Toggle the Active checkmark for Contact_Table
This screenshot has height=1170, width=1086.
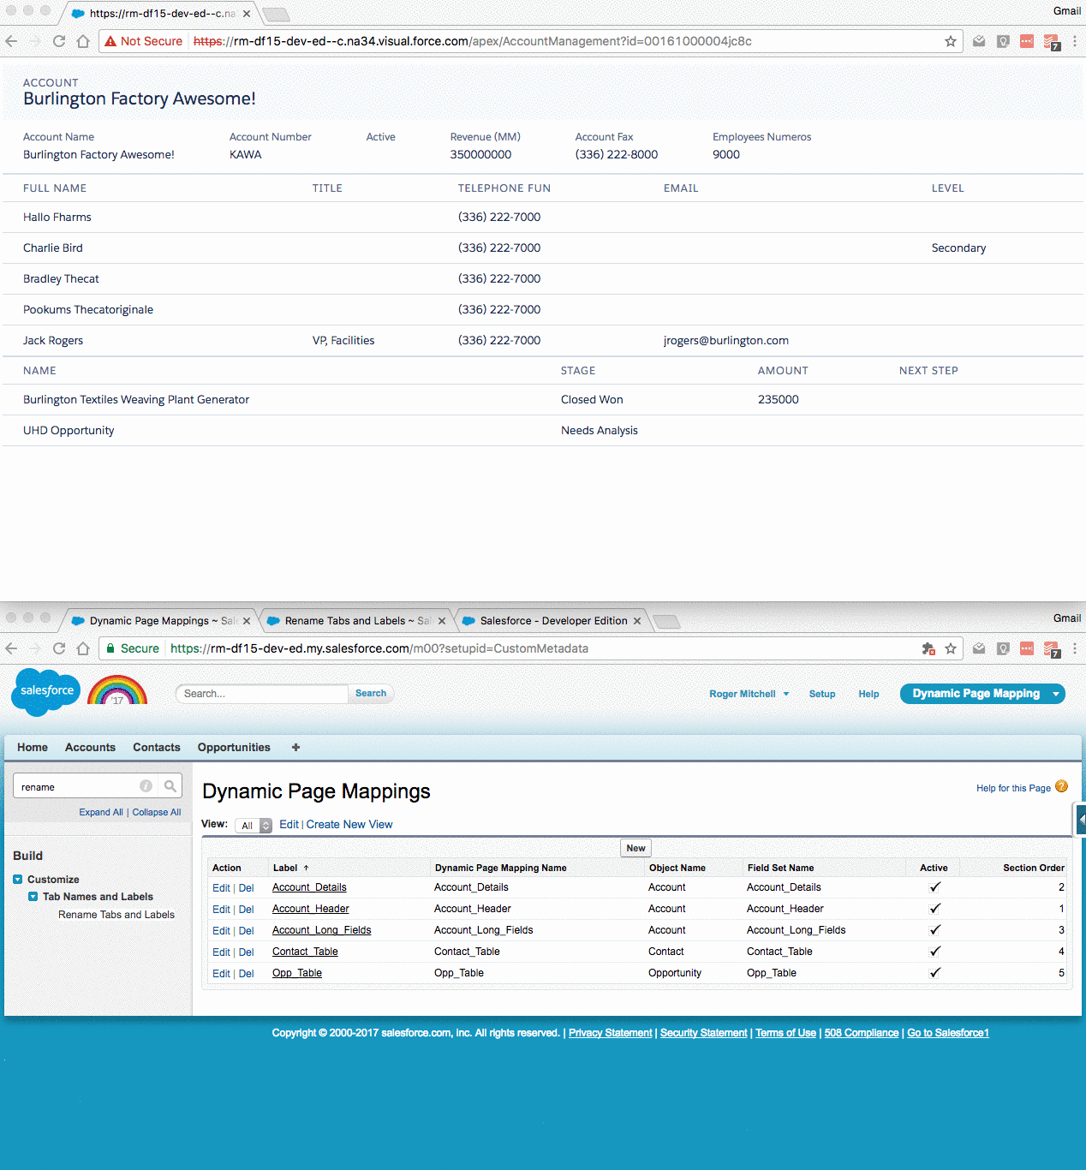click(935, 952)
